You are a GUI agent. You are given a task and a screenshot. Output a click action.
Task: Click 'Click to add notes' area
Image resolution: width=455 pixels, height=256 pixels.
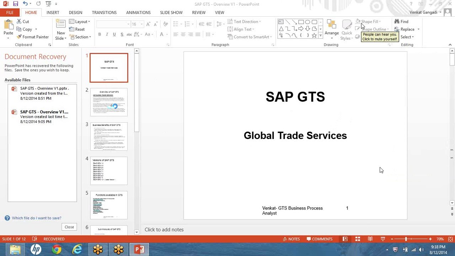click(x=164, y=230)
